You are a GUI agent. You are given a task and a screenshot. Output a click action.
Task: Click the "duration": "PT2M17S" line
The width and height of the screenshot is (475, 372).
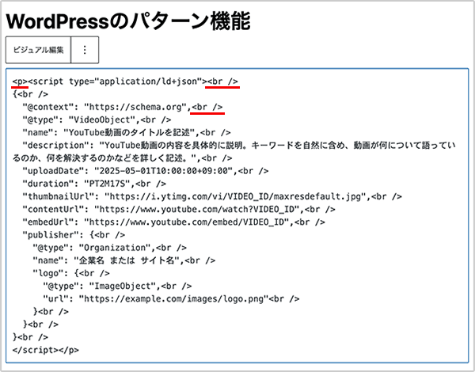coord(94,184)
